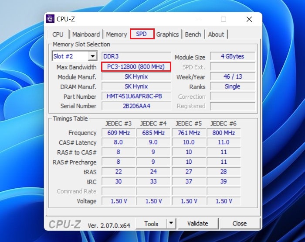Click CAS# Latency value 10.0
This screenshot has height=242, width=305.
click(189, 142)
